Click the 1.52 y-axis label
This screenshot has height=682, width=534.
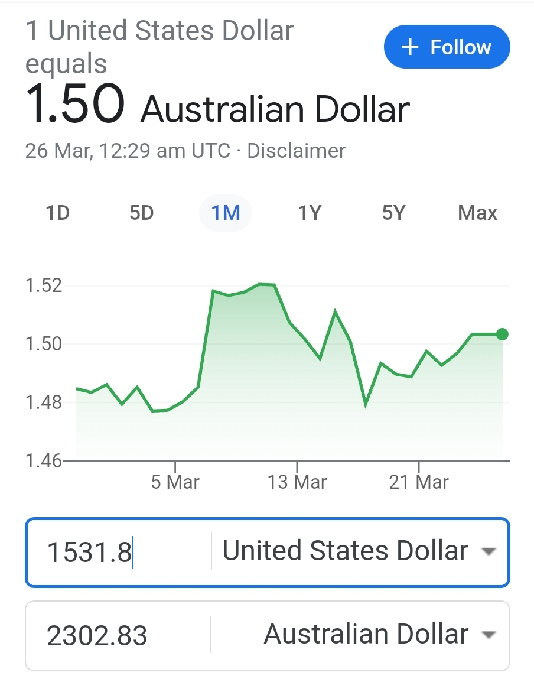coord(44,285)
